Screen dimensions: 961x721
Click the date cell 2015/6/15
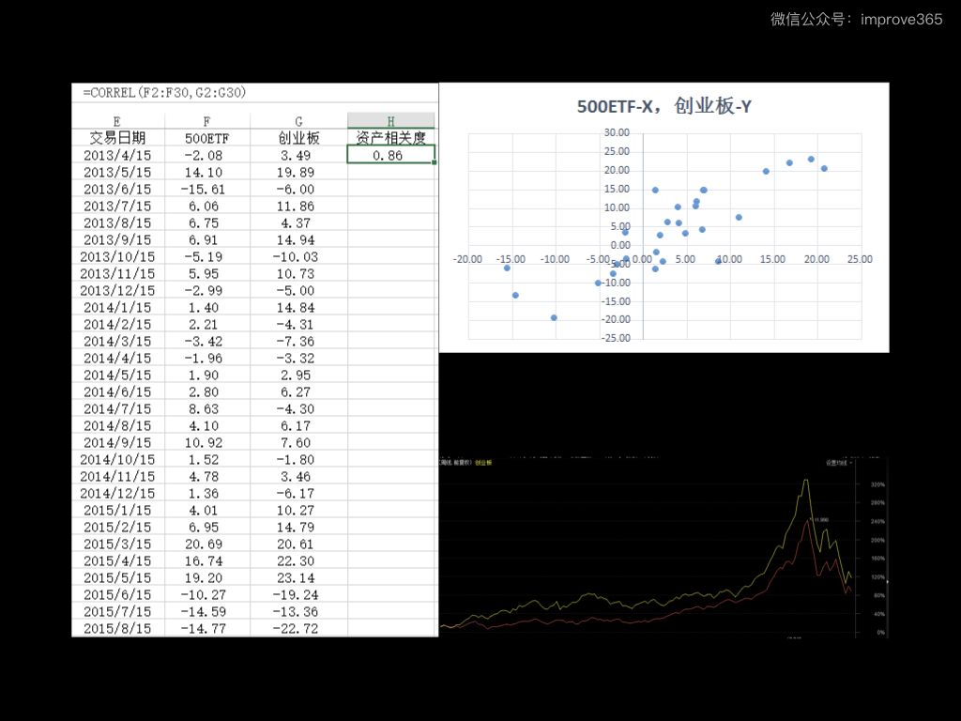tap(116, 594)
